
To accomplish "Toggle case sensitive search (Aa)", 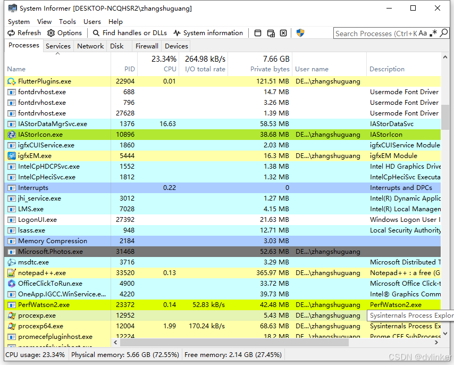I will tap(423, 34).
